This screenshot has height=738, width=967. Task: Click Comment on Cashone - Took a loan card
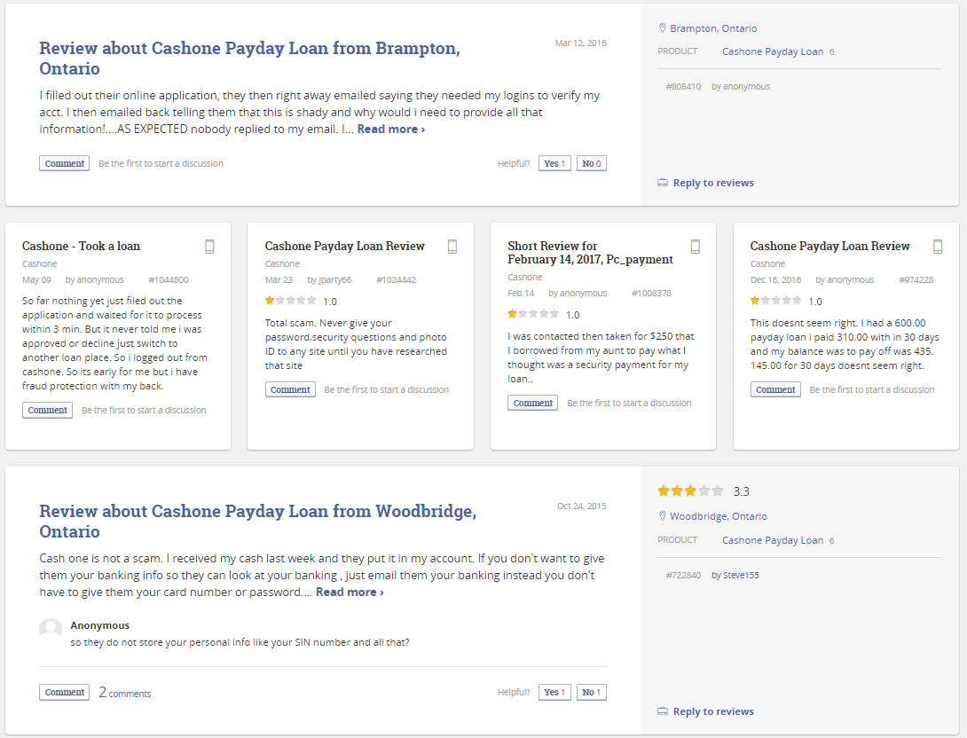click(48, 410)
